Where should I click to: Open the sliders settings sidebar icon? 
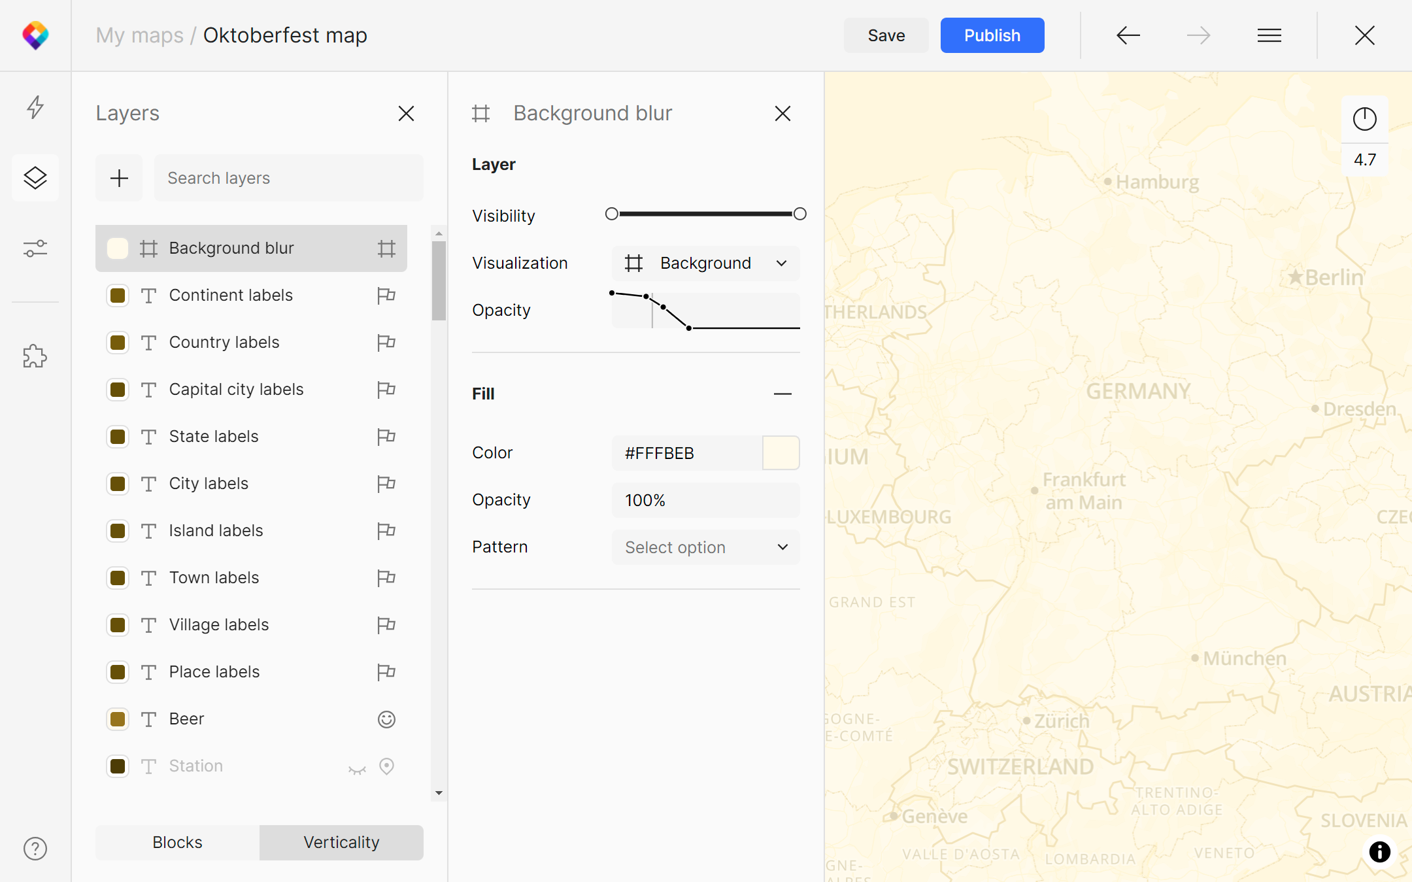pos(35,248)
